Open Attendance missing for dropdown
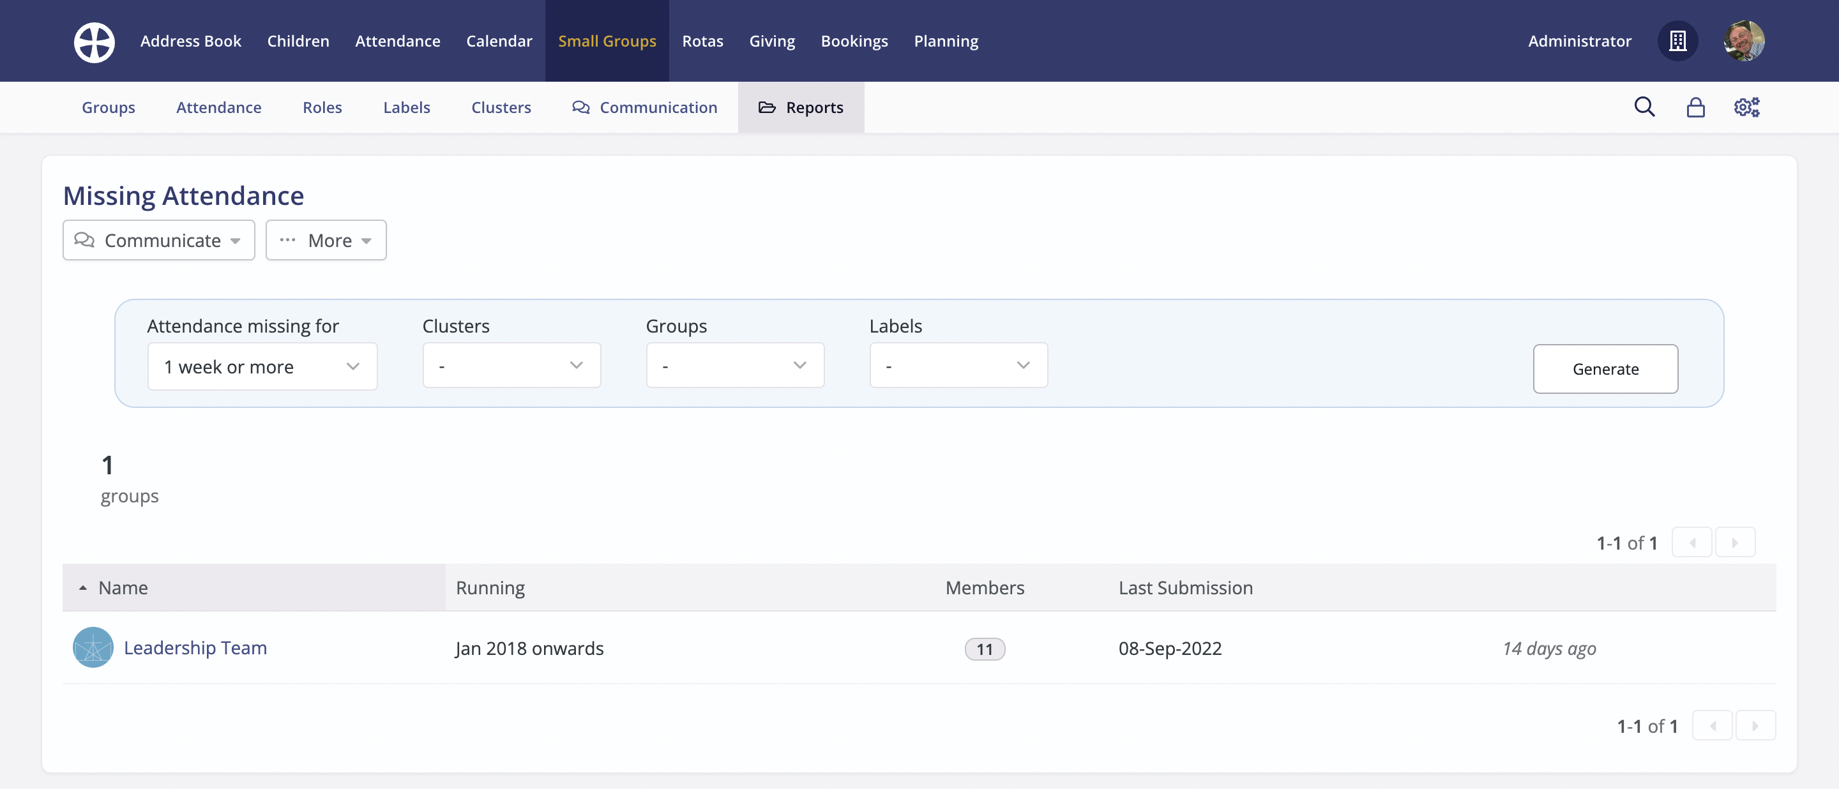 click(x=262, y=366)
